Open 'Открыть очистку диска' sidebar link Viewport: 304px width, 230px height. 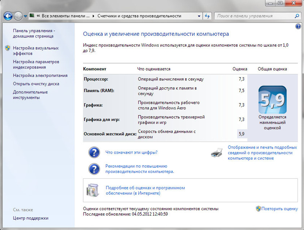36,84
